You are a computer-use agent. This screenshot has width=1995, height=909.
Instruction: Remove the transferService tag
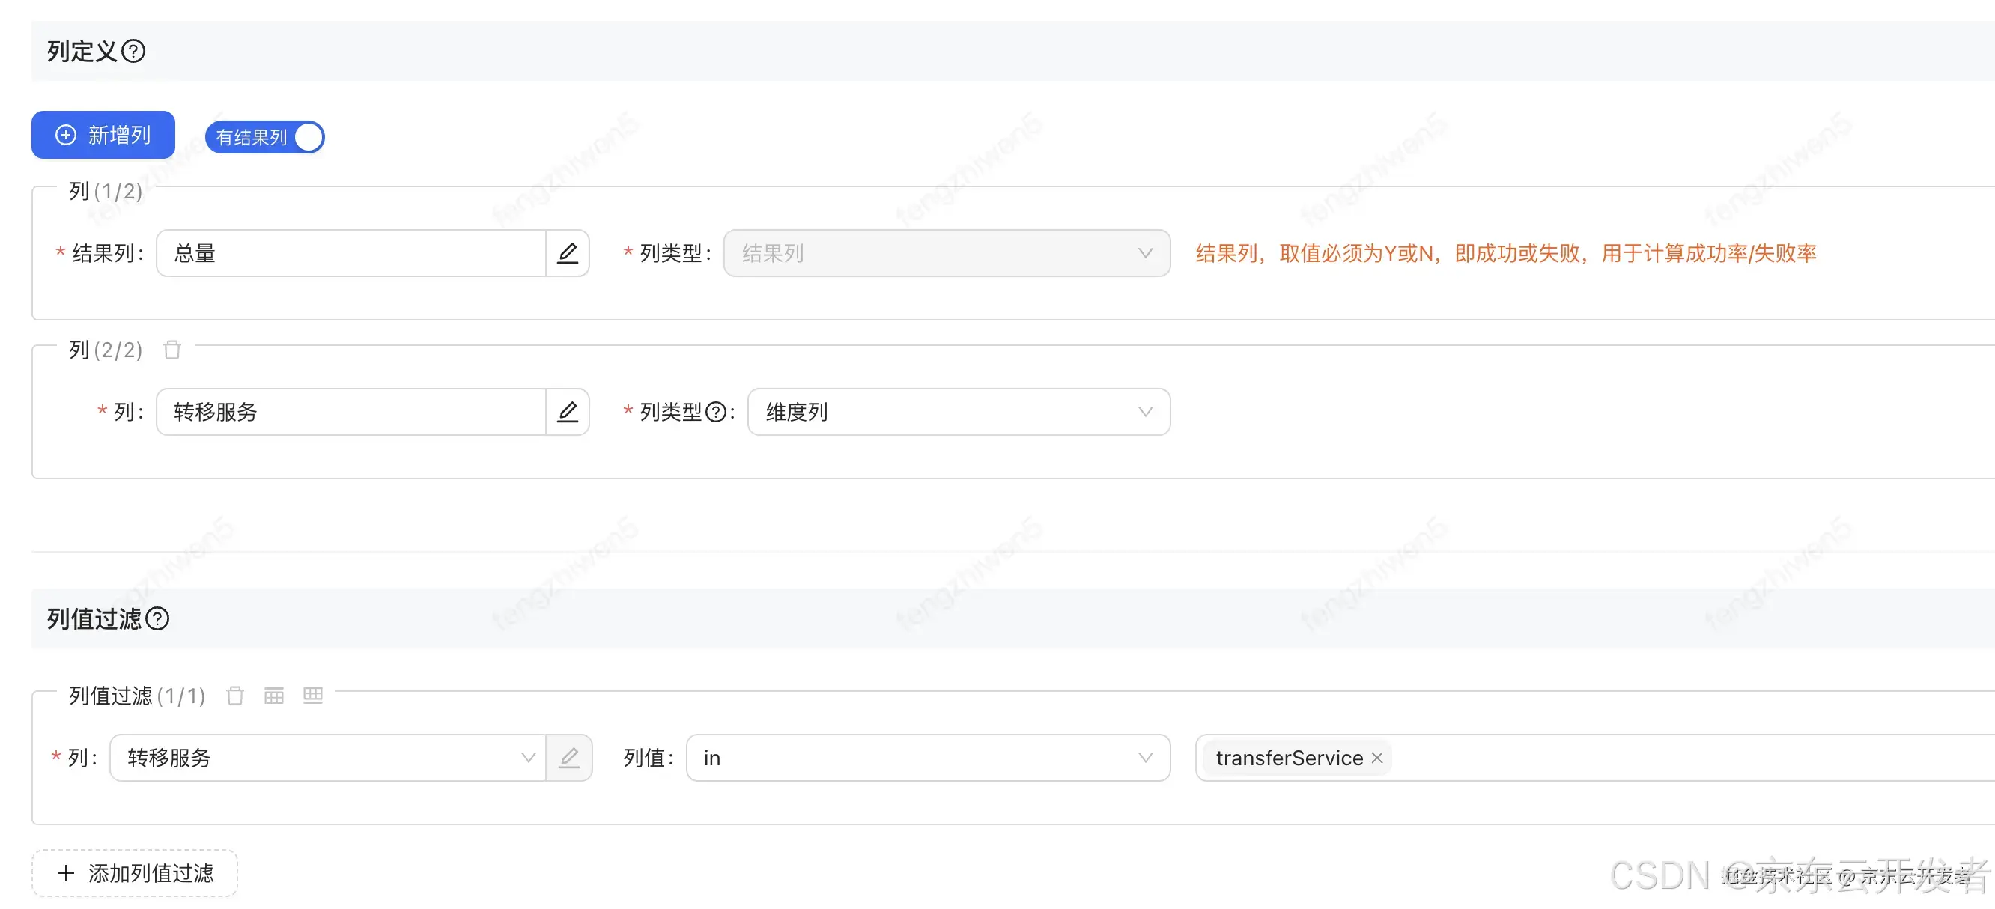pos(1377,757)
